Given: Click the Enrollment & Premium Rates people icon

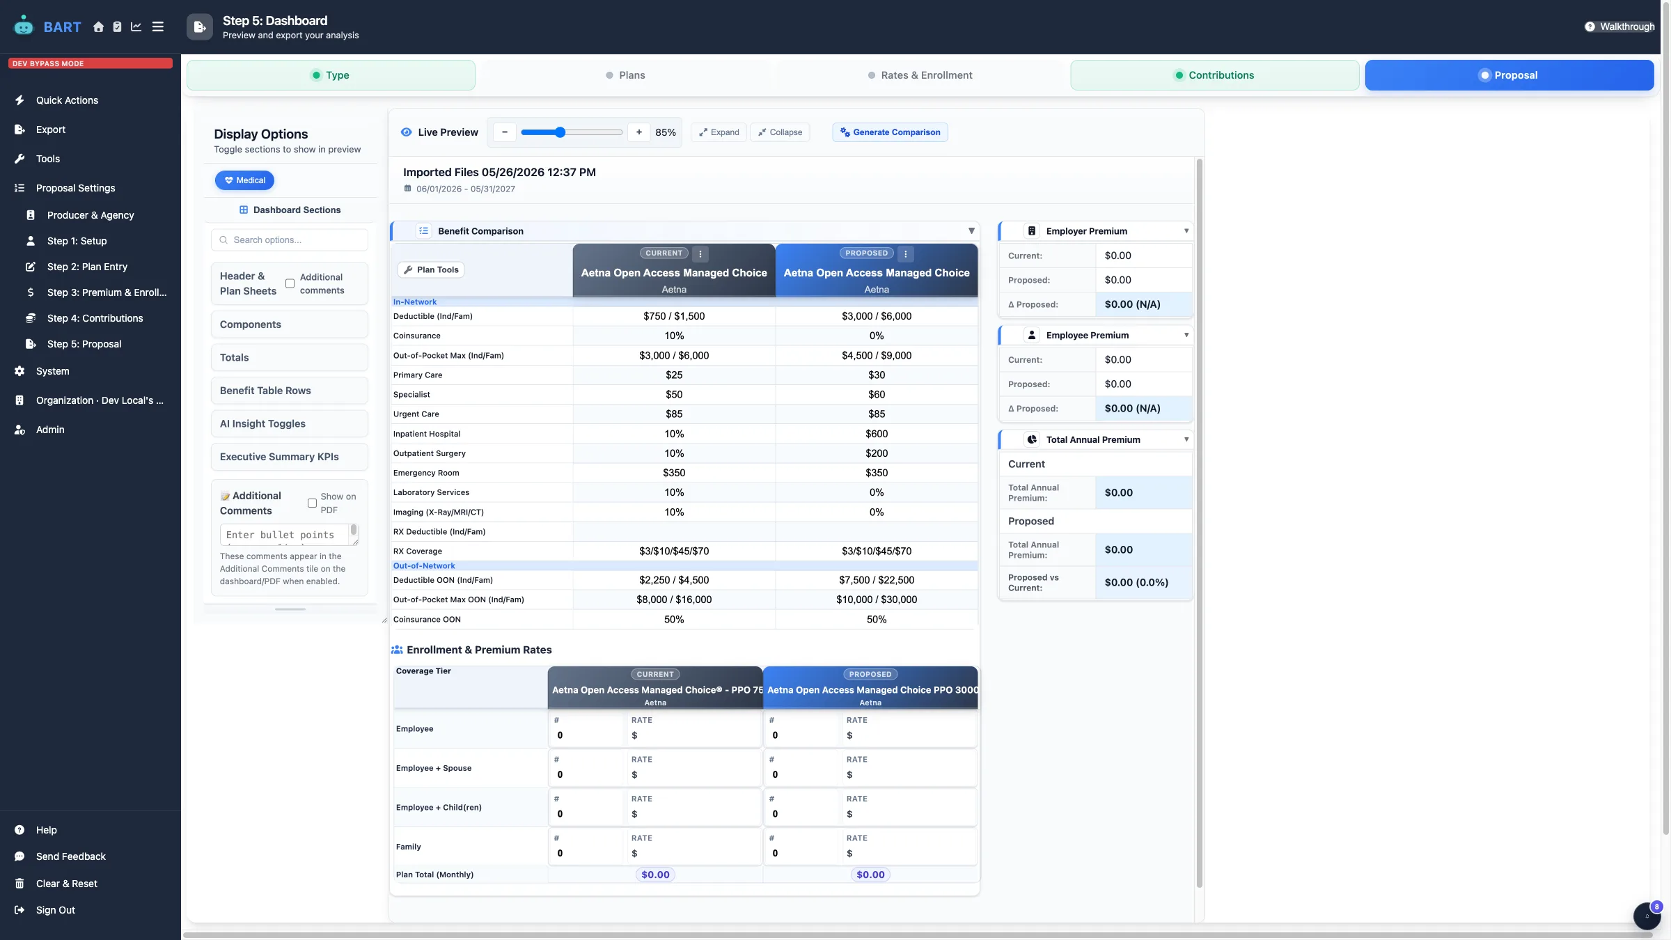Looking at the screenshot, I should (397, 650).
